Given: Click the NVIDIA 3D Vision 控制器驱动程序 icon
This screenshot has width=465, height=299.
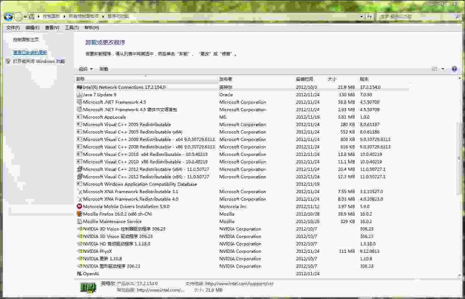Looking at the screenshot, I should point(80,229).
